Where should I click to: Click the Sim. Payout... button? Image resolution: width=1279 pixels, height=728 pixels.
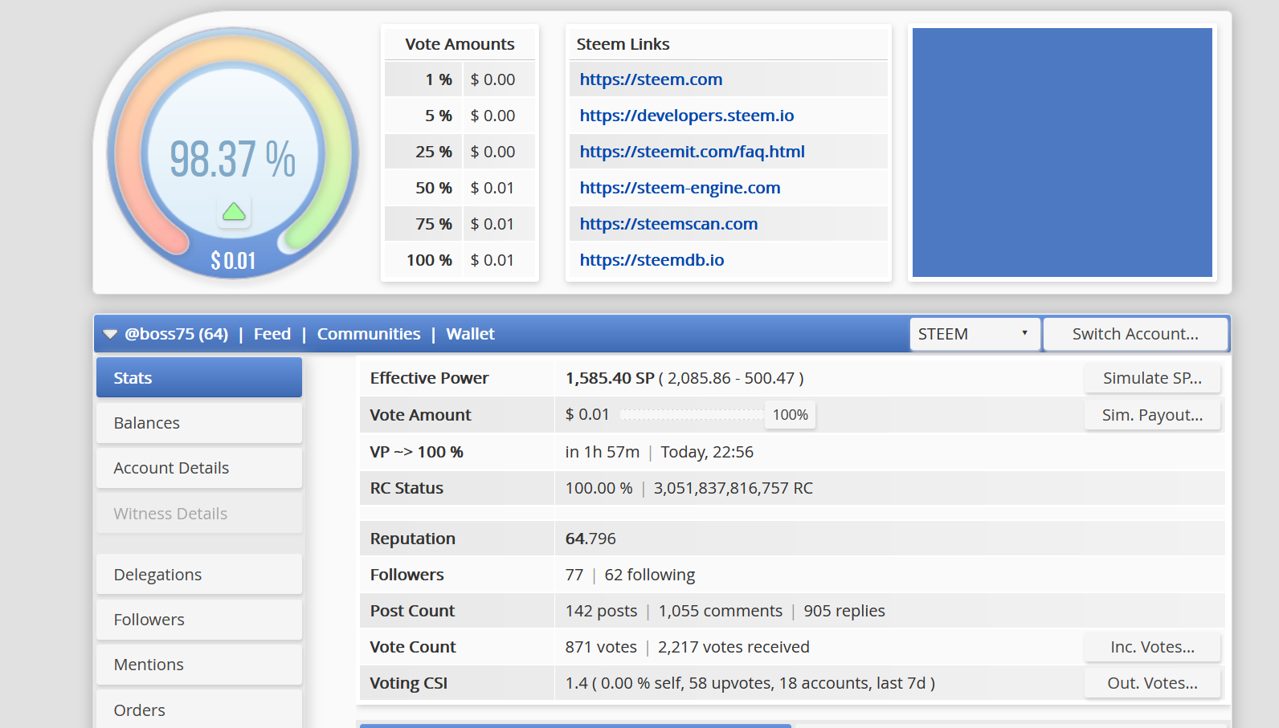coord(1152,415)
